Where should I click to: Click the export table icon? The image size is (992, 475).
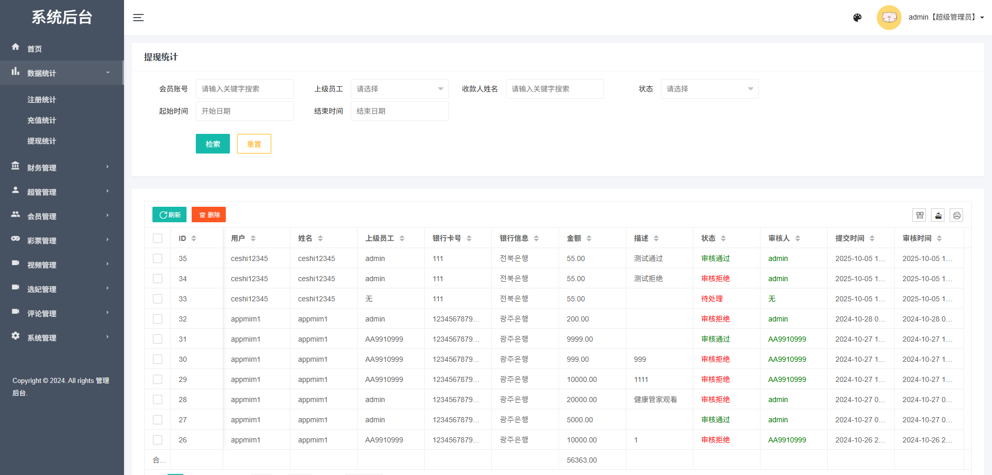(938, 216)
